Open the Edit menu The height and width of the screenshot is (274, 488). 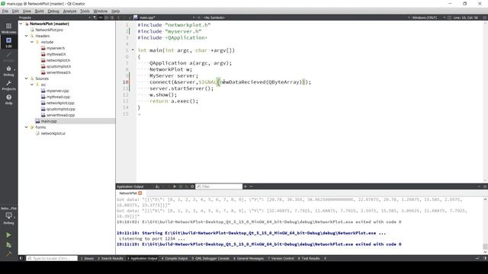[x=15, y=11]
